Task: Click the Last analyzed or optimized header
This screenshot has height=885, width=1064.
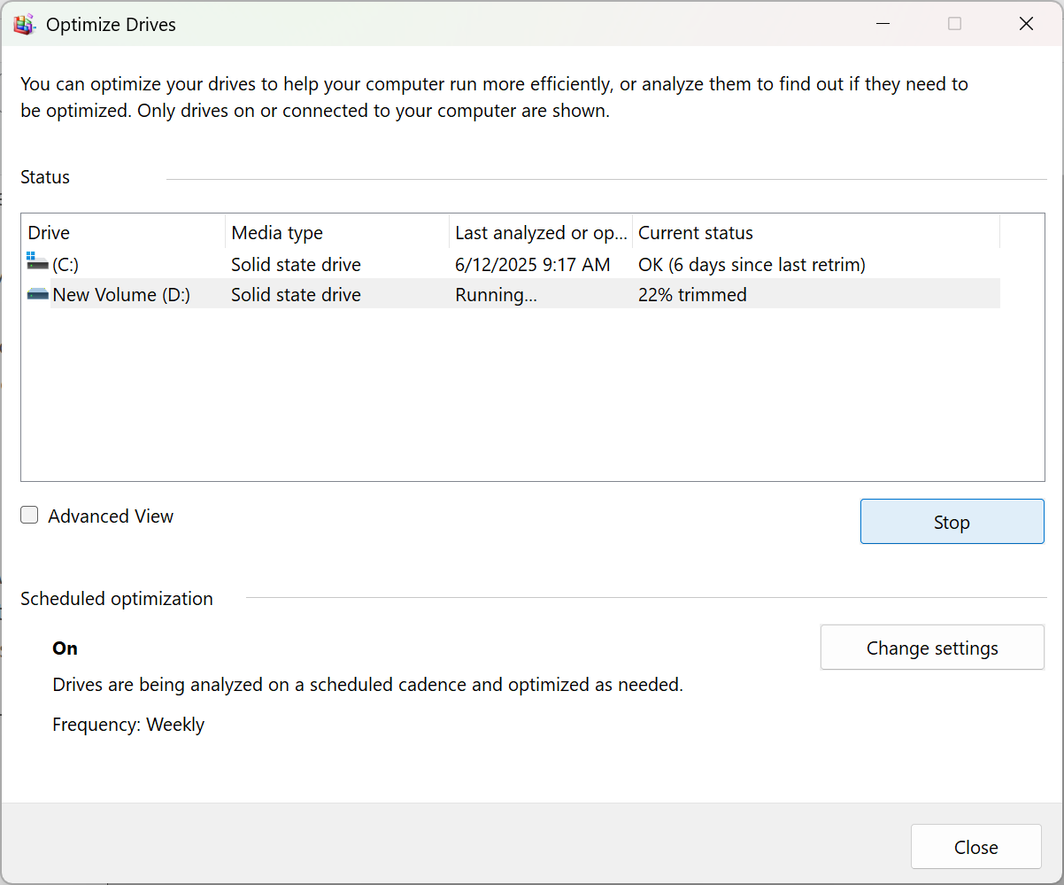Action: 540,233
